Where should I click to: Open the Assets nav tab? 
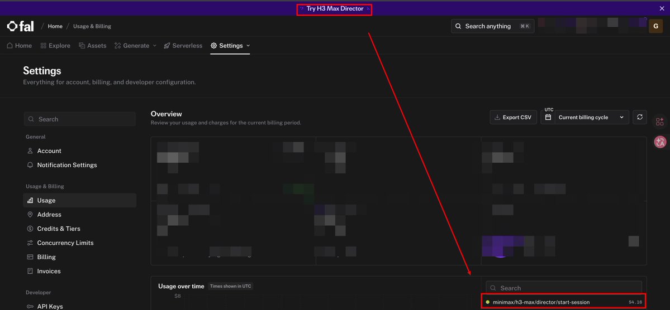click(92, 46)
